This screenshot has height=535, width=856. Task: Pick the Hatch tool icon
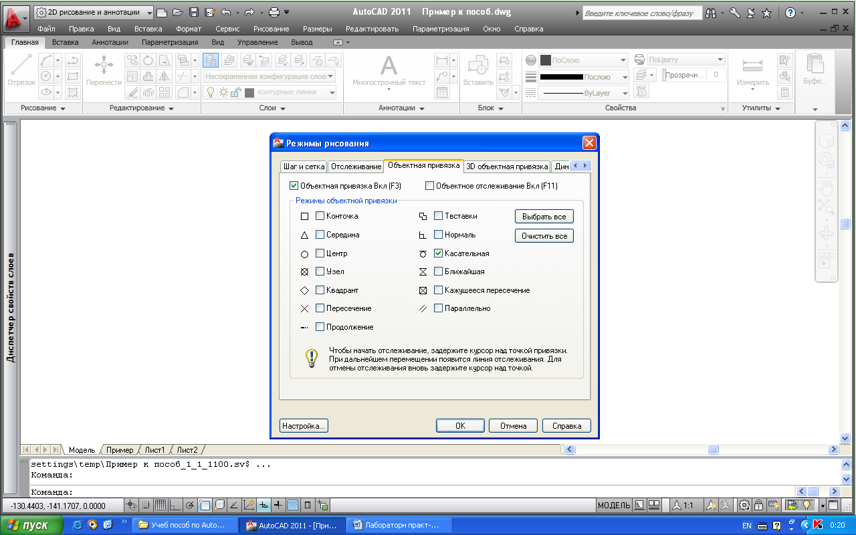tap(73, 92)
